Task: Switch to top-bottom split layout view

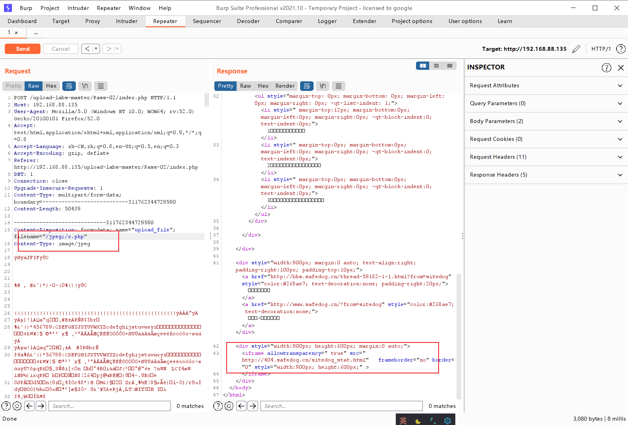Action: coord(436,65)
